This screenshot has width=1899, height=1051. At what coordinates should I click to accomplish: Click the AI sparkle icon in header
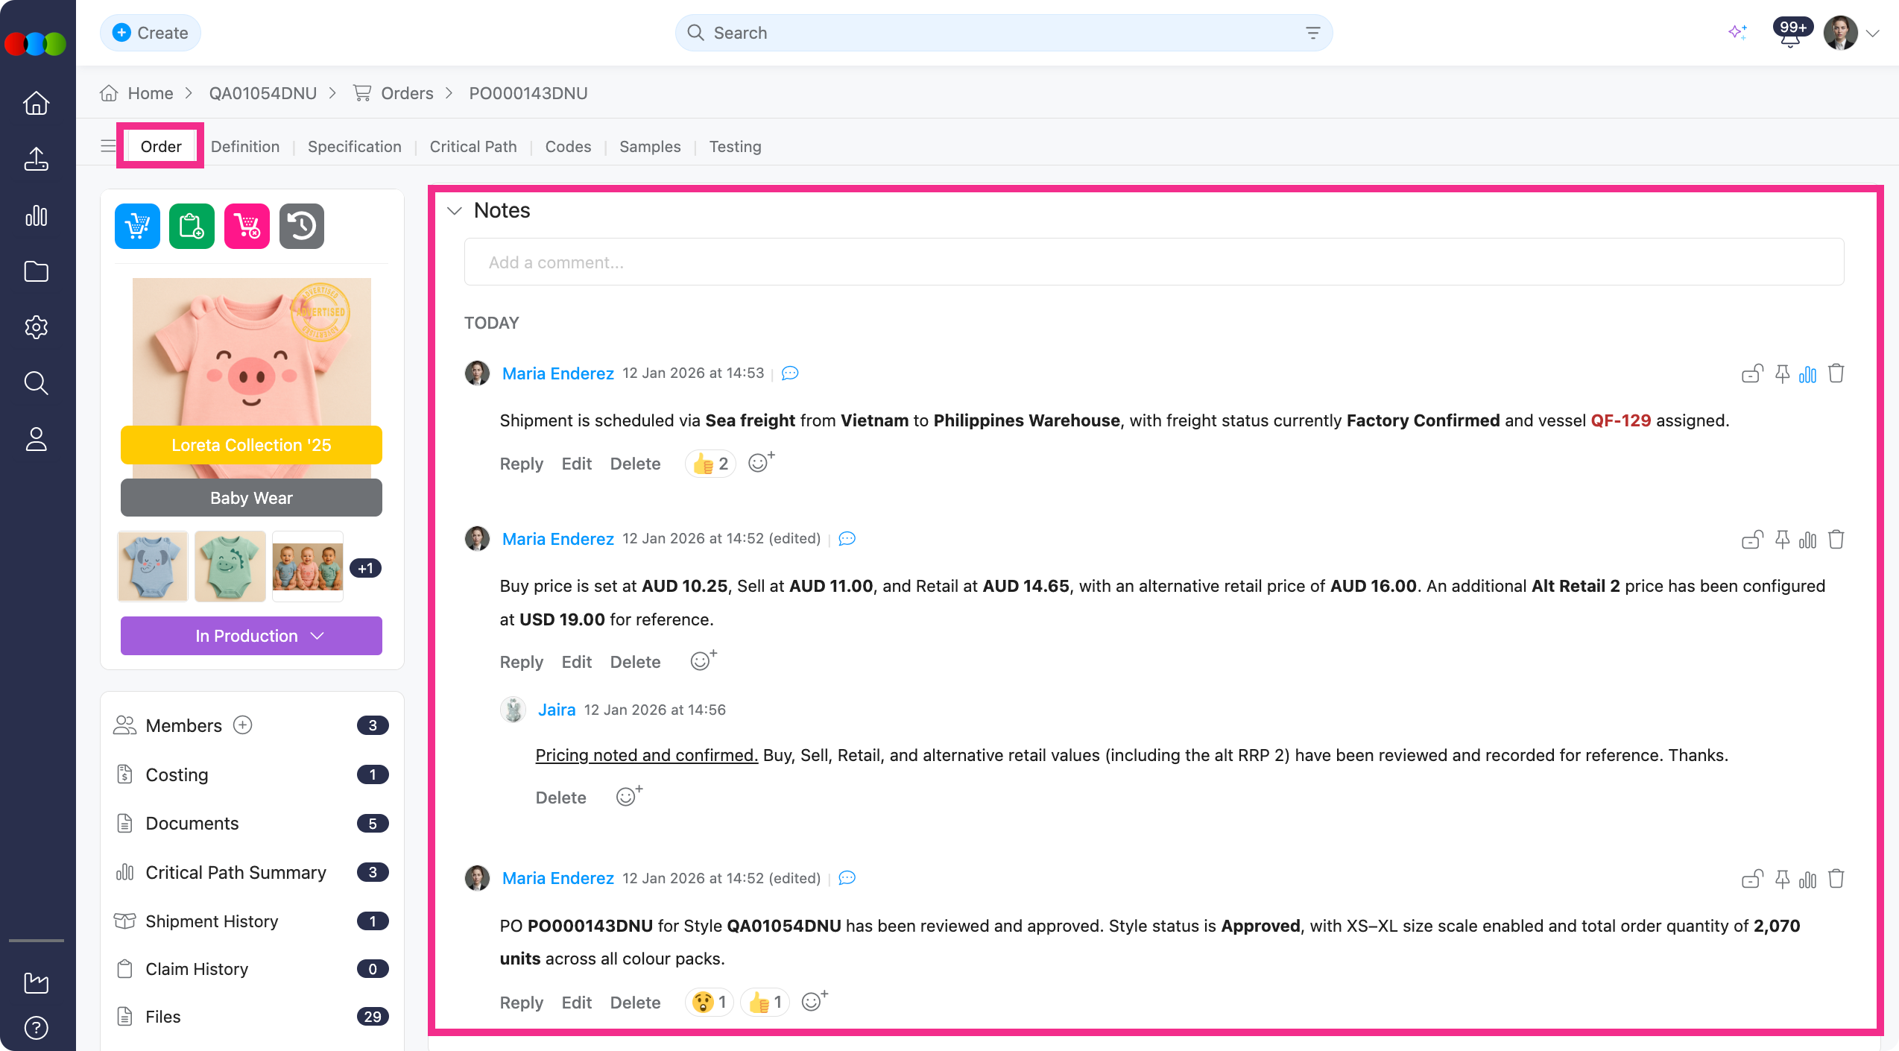pos(1737,33)
